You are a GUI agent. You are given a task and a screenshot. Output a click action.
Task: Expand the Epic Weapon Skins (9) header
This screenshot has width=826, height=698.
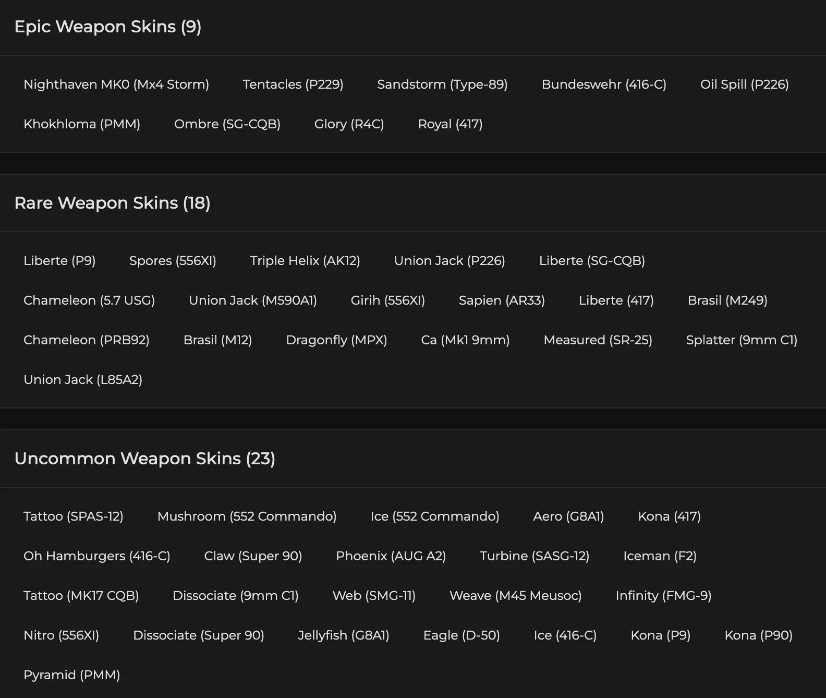click(x=108, y=27)
